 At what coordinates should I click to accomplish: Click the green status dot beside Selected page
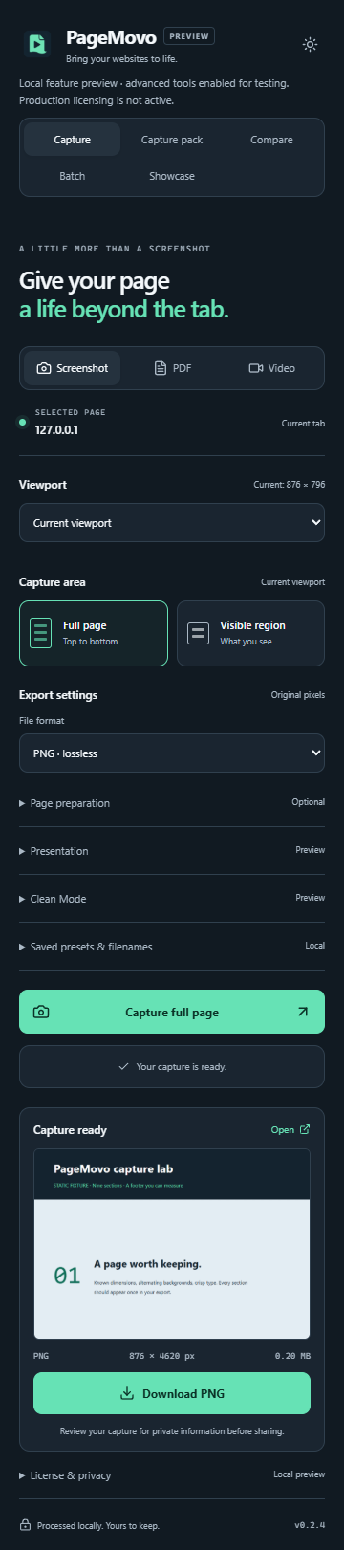(22, 422)
